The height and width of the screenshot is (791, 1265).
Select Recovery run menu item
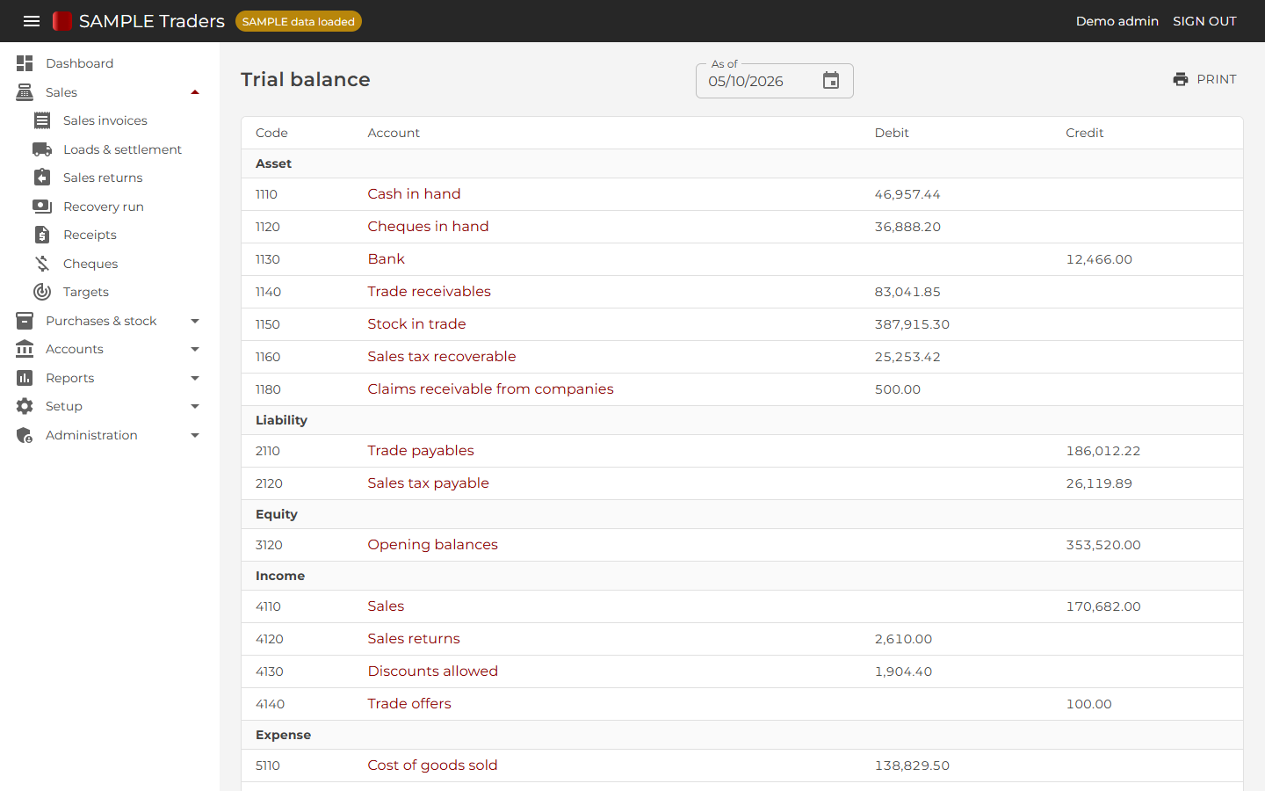[x=104, y=207]
